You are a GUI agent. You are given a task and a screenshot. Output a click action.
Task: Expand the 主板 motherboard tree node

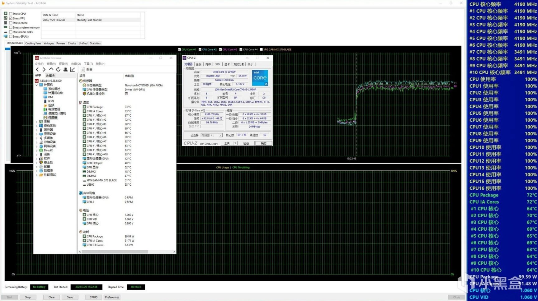[x=37, y=122]
